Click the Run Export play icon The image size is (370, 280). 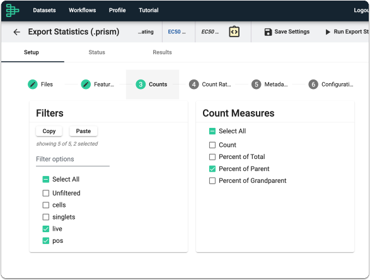[328, 32]
